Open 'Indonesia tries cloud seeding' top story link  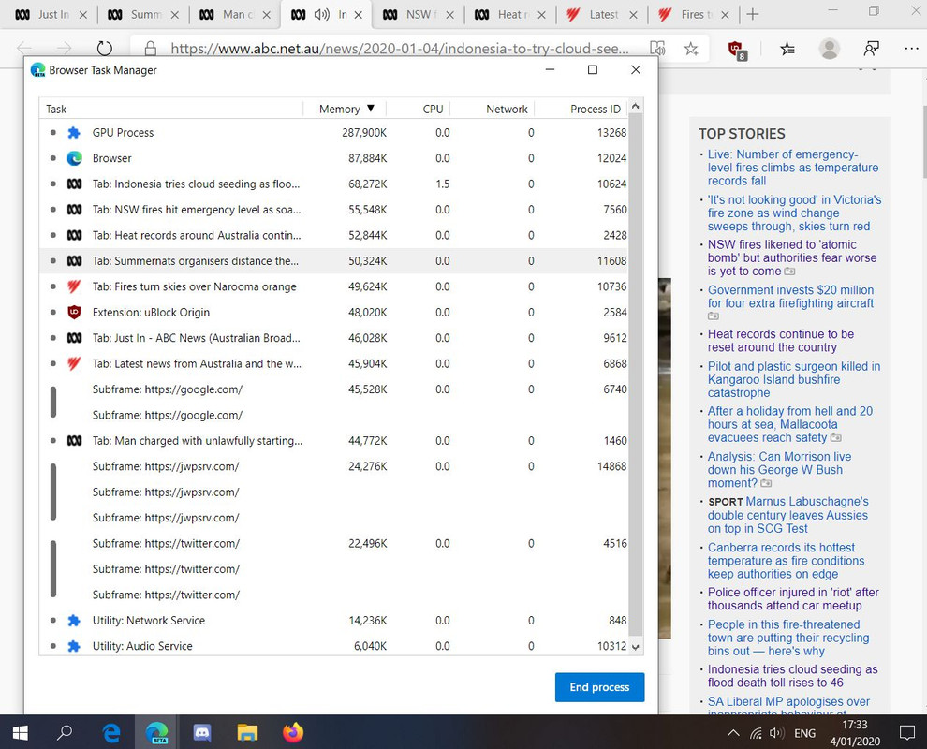[792, 676]
